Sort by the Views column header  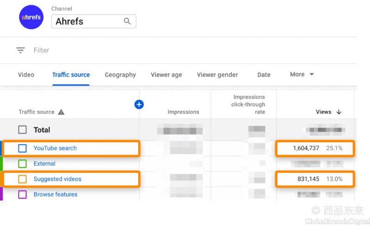323,112
